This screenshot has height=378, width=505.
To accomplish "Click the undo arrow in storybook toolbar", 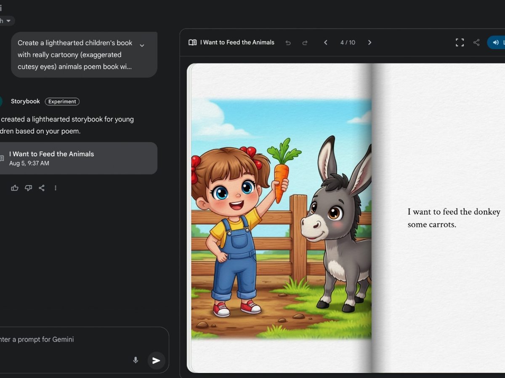I will coord(288,42).
